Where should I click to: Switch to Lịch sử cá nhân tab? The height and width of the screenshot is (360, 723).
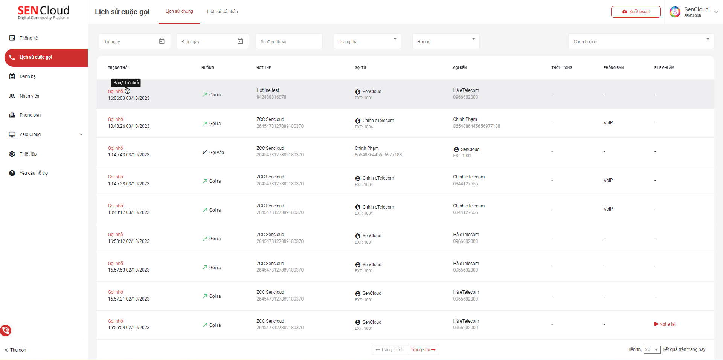click(223, 12)
